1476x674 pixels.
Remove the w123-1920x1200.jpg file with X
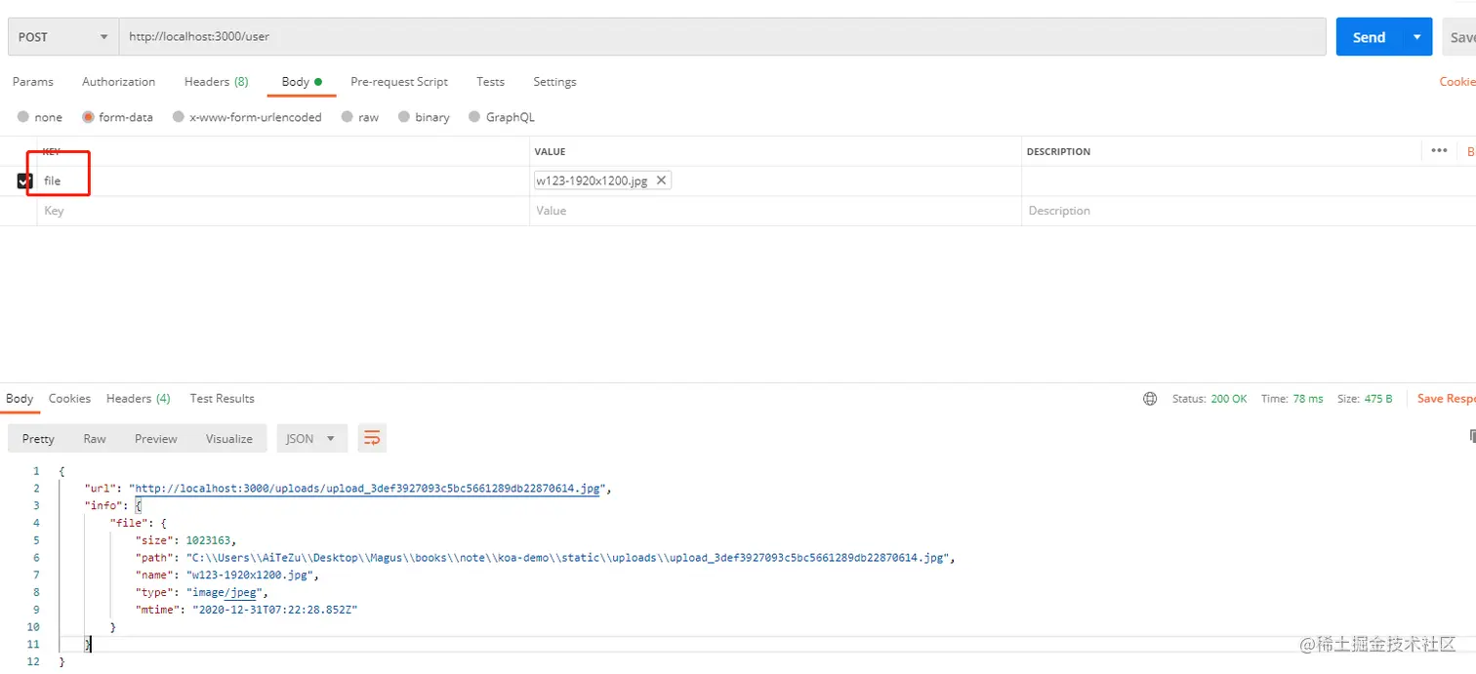661,180
